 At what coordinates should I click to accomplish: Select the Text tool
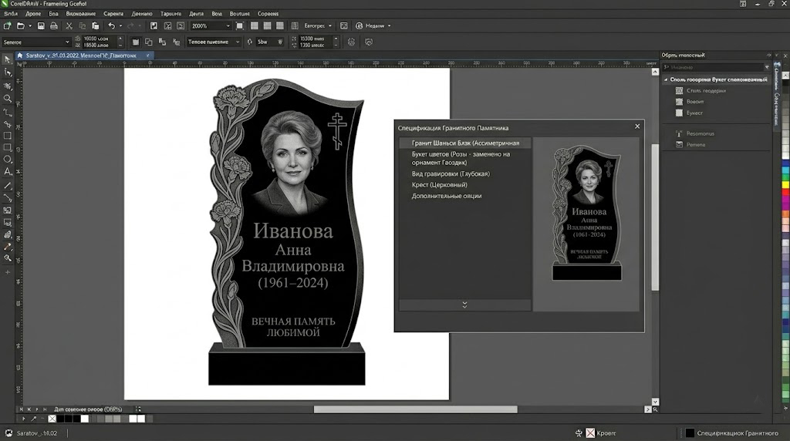(x=8, y=171)
